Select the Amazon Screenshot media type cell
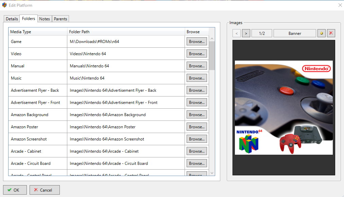 pyautogui.click(x=38, y=139)
